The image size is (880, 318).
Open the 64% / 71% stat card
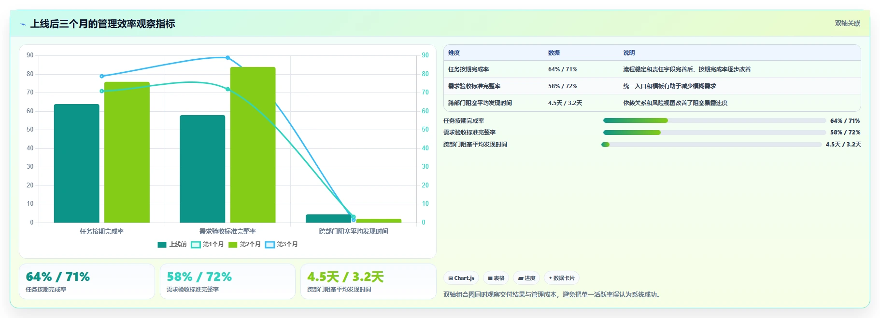click(87, 281)
